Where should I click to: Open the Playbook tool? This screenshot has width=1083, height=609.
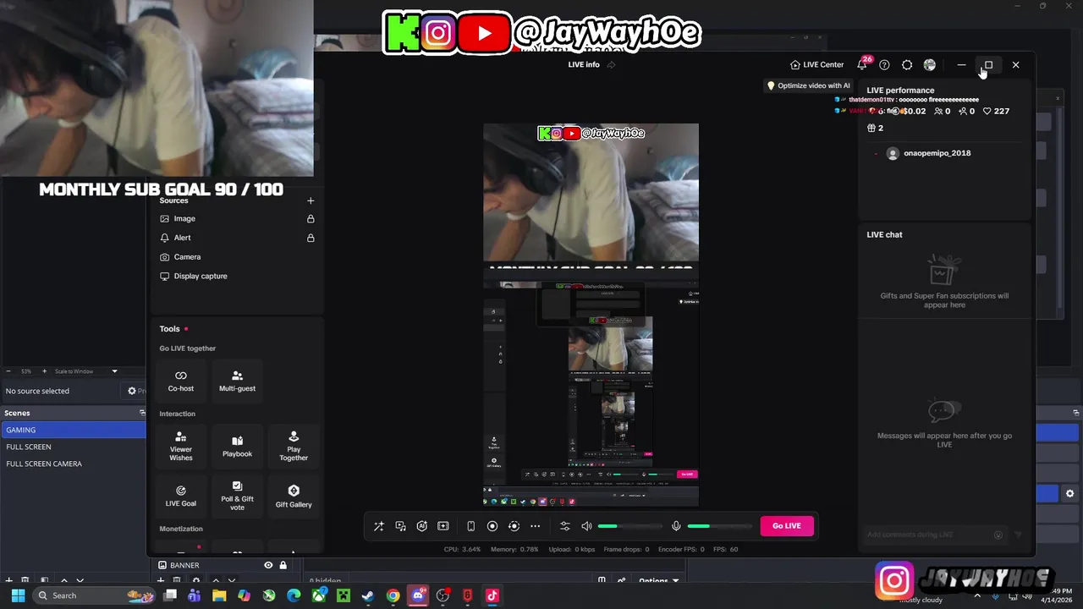point(237,447)
